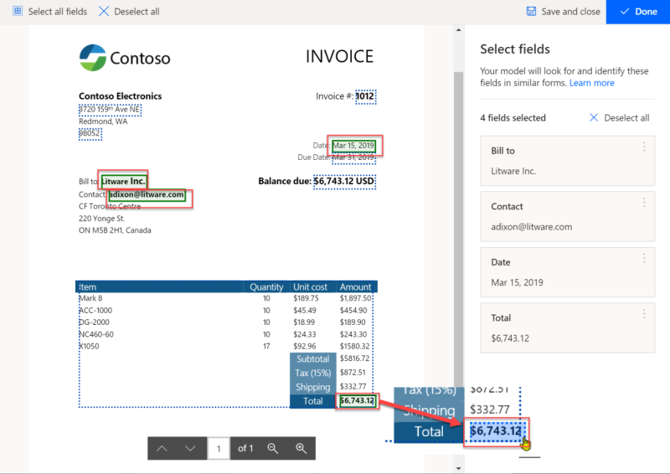Open the Date field options menu
Screen dimensions: 670x474
[644, 258]
